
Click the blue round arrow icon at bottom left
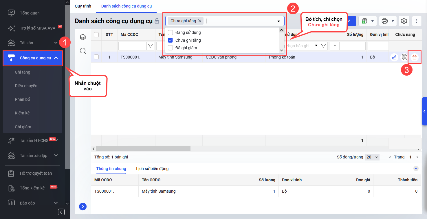(x=83, y=207)
